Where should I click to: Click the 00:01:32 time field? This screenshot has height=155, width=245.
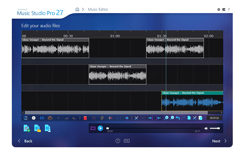pyautogui.click(x=214, y=118)
